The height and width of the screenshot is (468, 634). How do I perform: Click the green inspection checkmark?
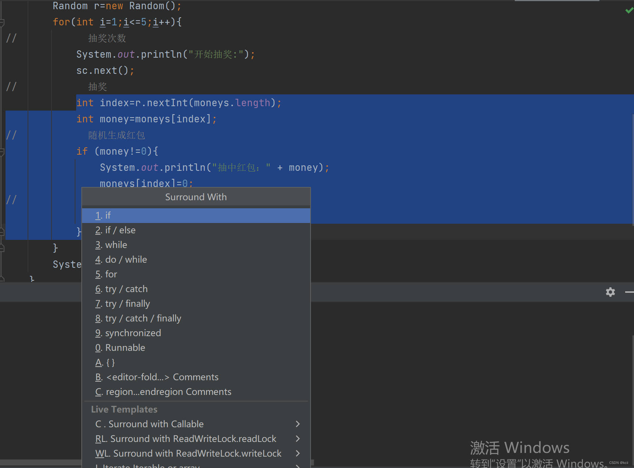629,11
